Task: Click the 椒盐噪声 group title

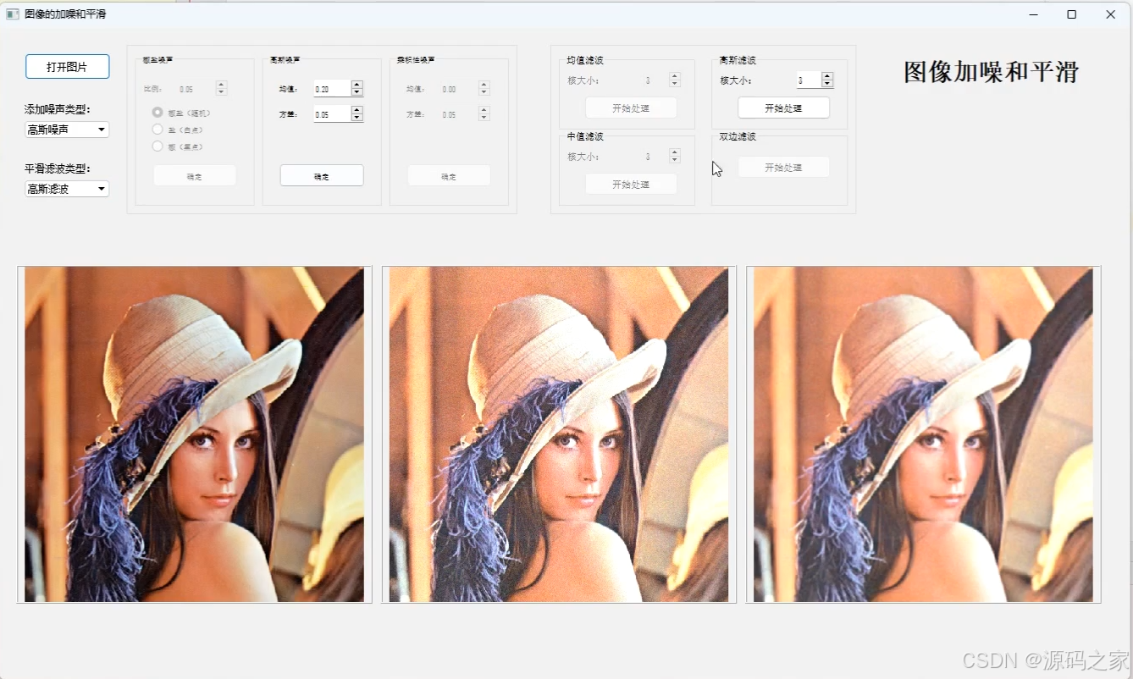Action: [158, 60]
